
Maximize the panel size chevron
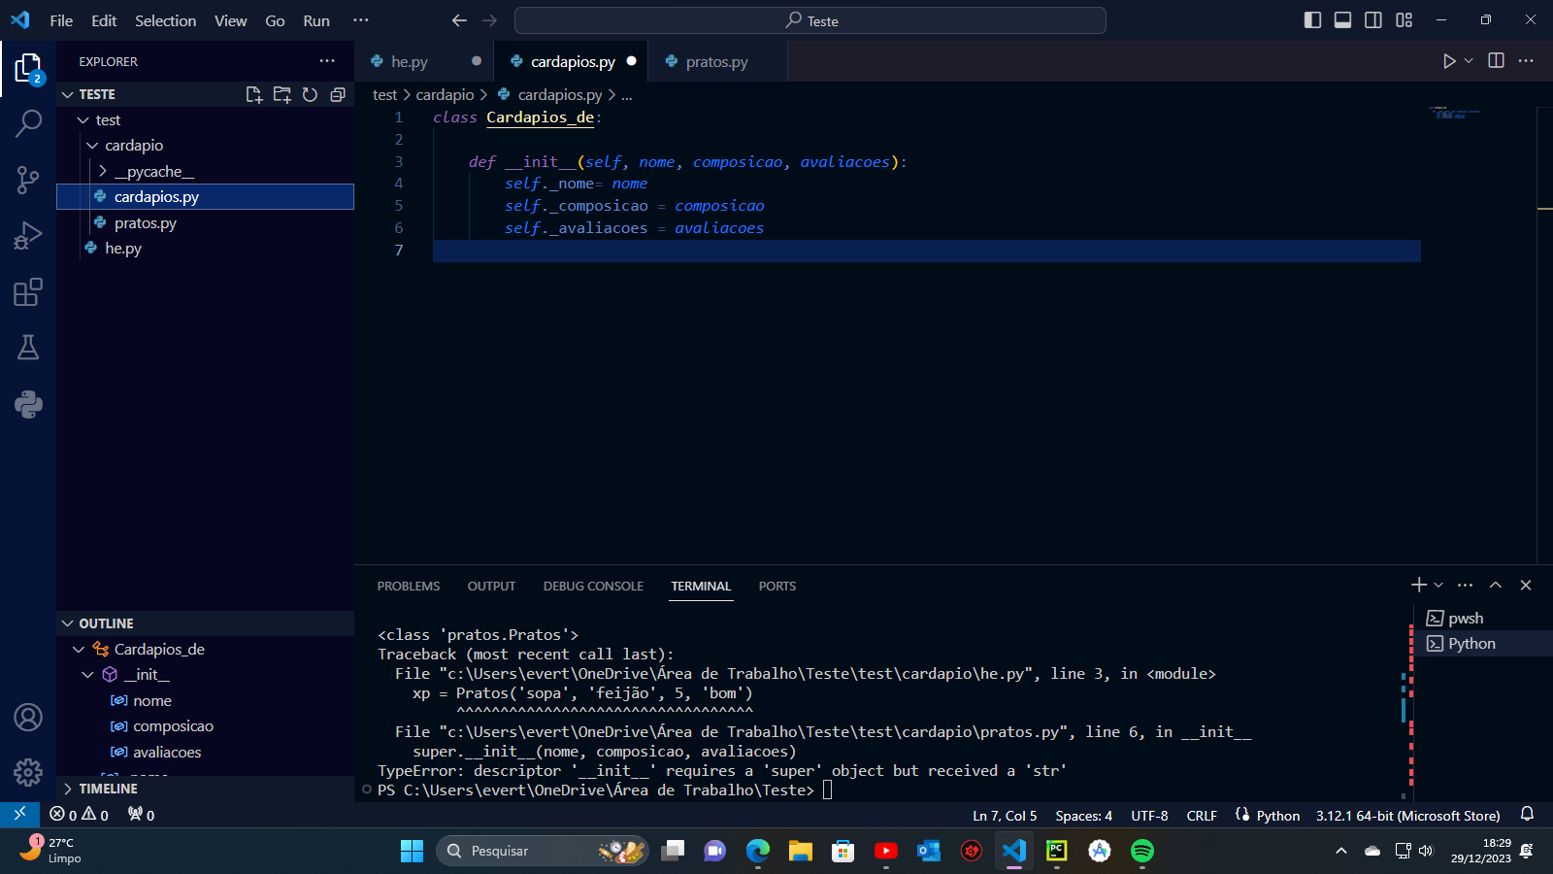click(1496, 585)
